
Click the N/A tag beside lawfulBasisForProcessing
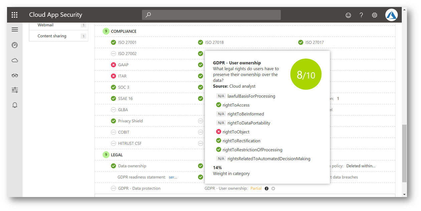point(221,96)
